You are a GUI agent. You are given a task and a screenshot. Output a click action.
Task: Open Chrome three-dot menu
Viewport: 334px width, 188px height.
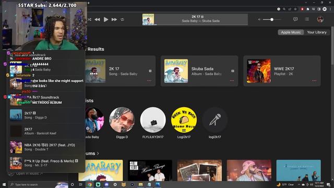tap(330, 9)
